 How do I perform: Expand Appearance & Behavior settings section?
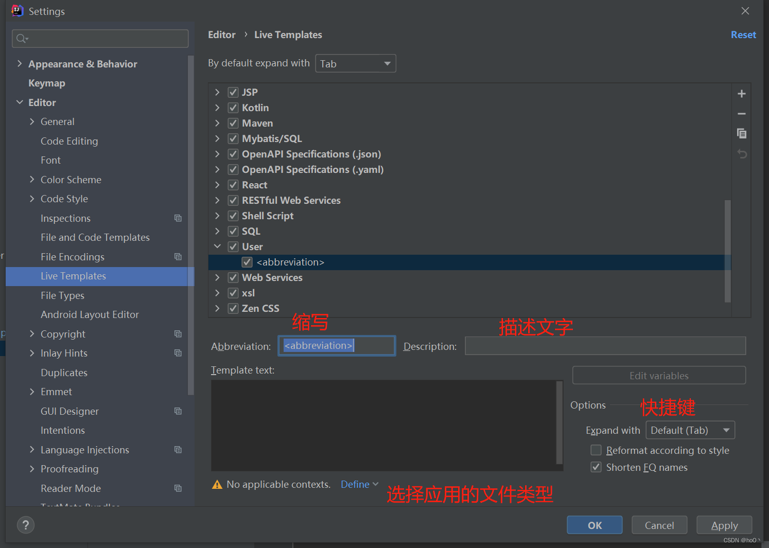click(x=20, y=64)
